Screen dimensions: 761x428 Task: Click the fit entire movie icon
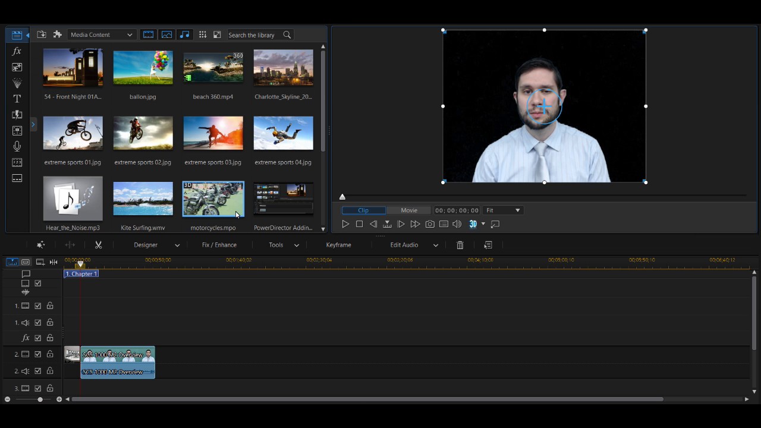54,262
